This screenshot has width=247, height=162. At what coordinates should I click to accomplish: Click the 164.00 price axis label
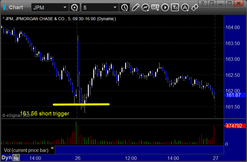coord(232,27)
